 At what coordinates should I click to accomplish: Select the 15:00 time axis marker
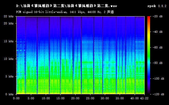click(60, 98)
